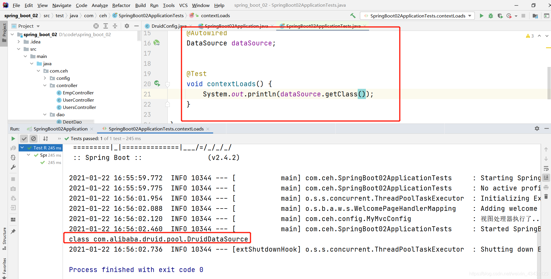Toggle Sort Alphabetically in test results
The image size is (551, 279).
coord(45,139)
